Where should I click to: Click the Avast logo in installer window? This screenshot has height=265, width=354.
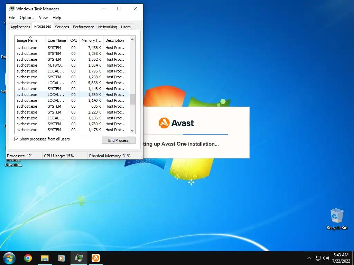[x=176, y=123]
